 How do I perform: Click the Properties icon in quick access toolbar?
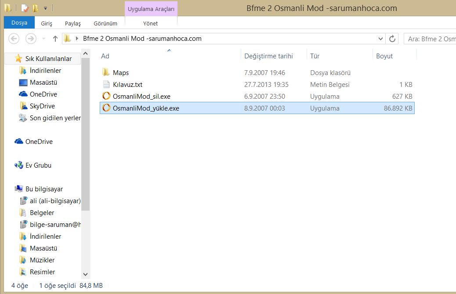pyautogui.click(x=25, y=8)
